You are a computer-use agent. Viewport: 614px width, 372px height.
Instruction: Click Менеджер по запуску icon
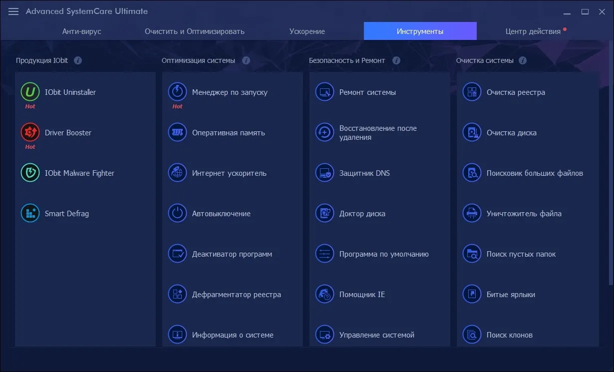[177, 92]
